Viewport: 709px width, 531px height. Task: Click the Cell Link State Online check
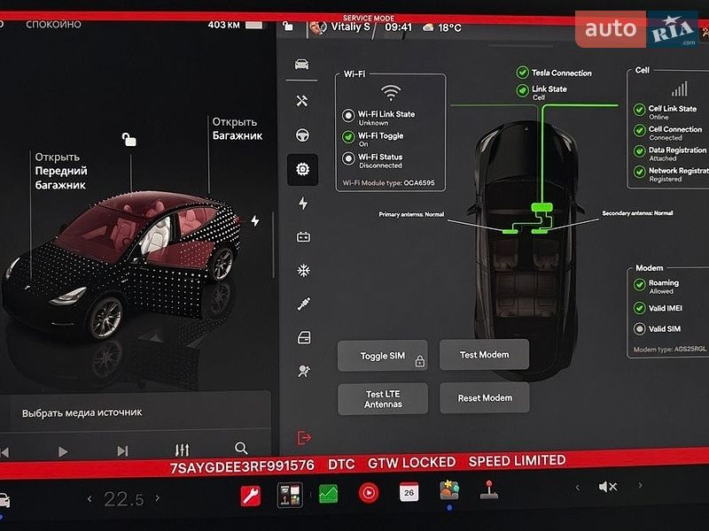tap(639, 110)
